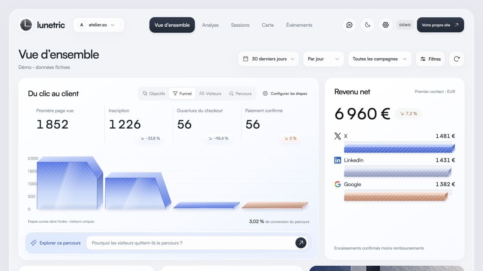Click Votre propre site button
This screenshot has height=271, width=483.
tap(440, 25)
